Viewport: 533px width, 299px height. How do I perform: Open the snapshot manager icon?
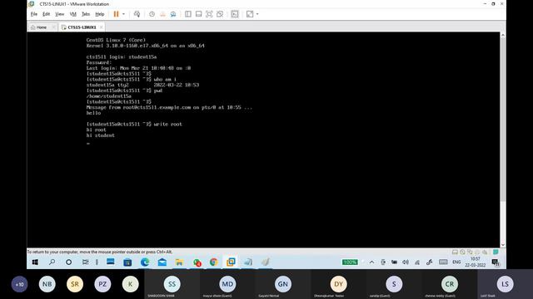(173, 14)
